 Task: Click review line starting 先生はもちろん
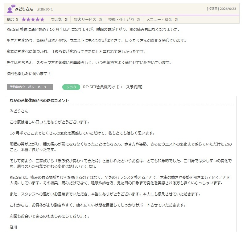[x=89, y=63]
